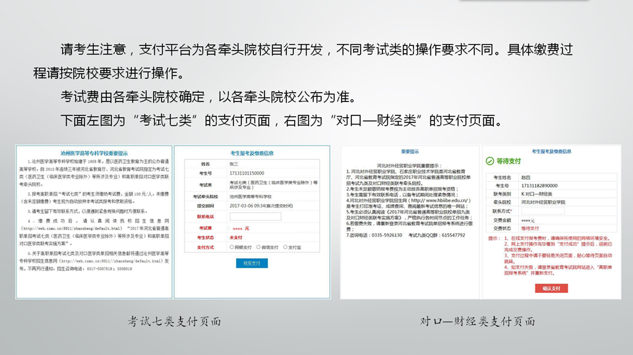Click the green checkmark icon beside 等待支付

coord(490,161)
